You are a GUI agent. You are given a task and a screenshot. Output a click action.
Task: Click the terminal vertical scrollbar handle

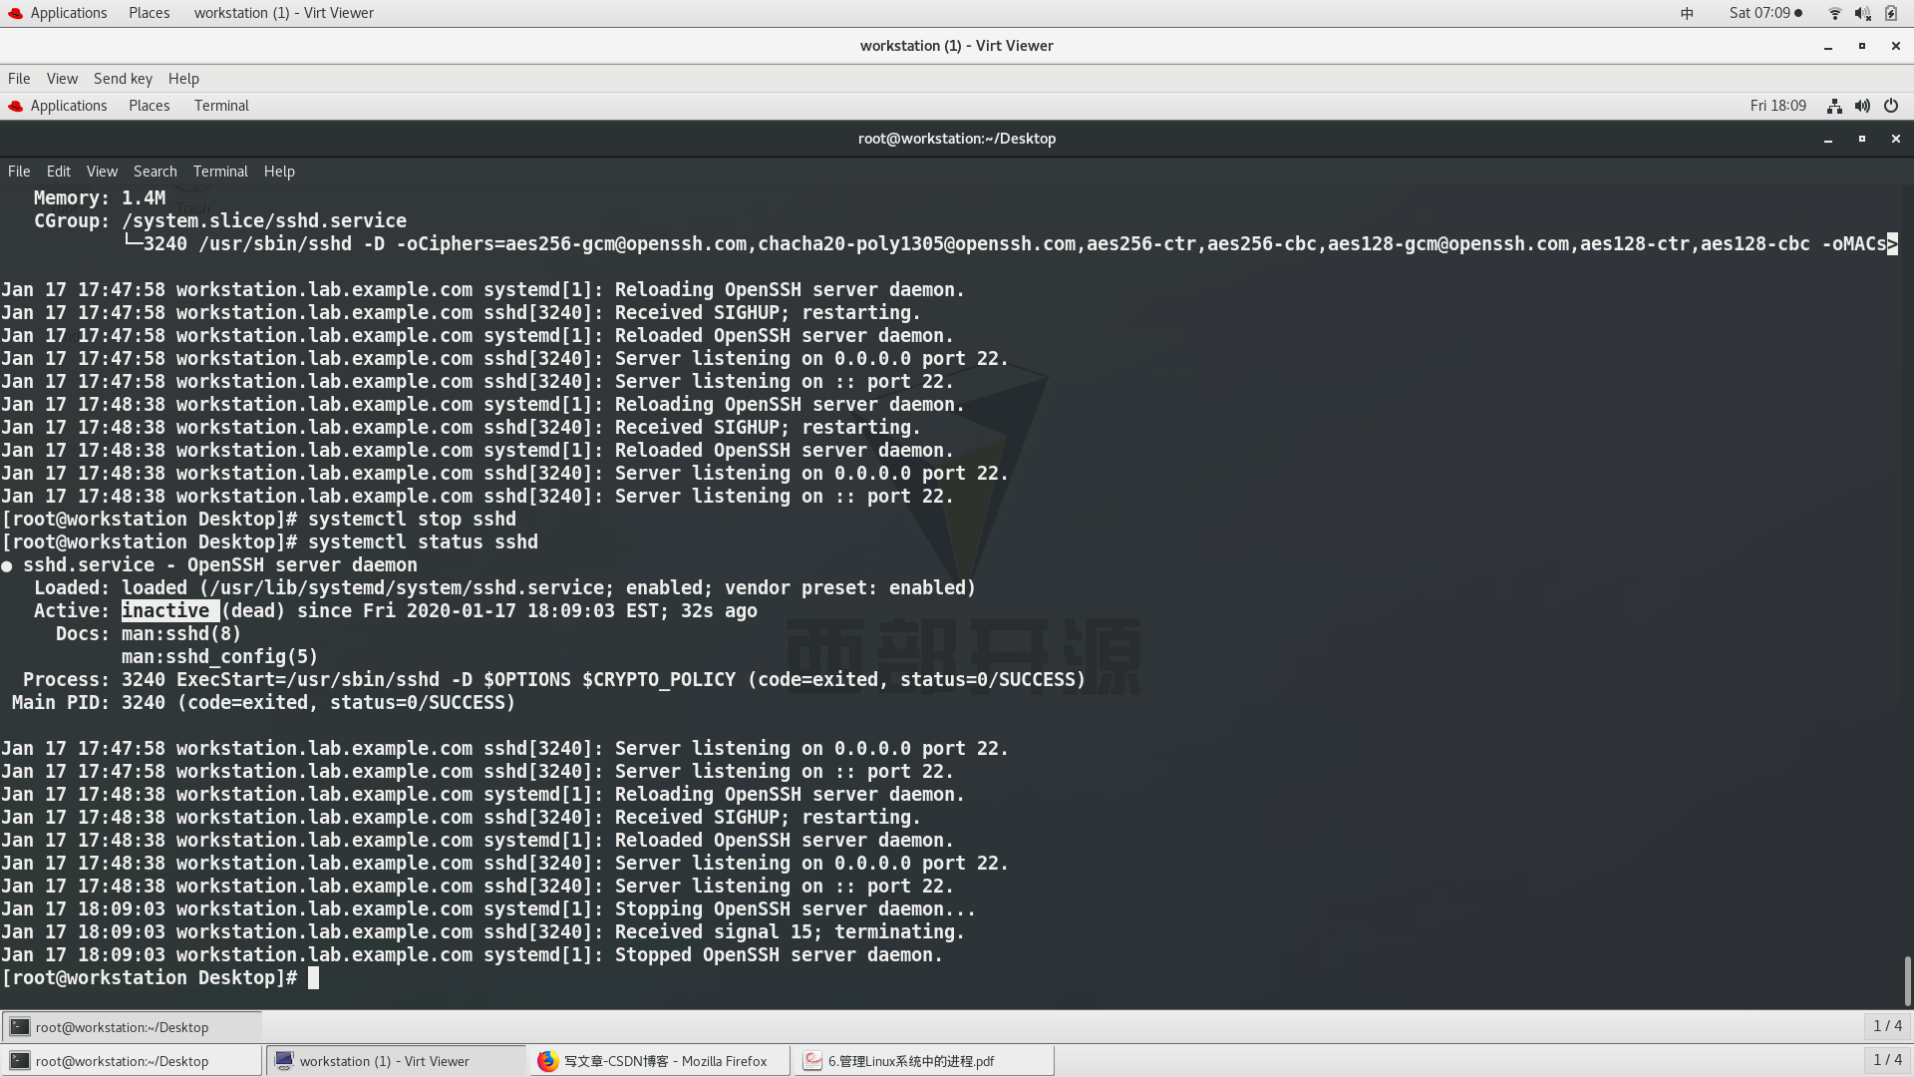coord(1907,979)
